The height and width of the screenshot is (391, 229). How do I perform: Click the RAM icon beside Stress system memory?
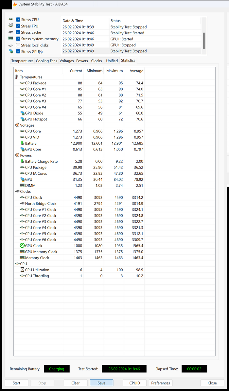11,38
